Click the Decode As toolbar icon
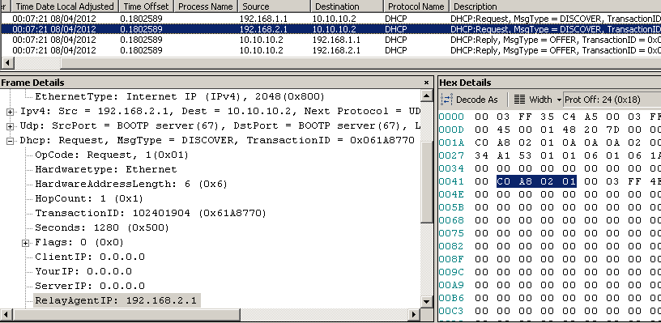 coord(447,100)
